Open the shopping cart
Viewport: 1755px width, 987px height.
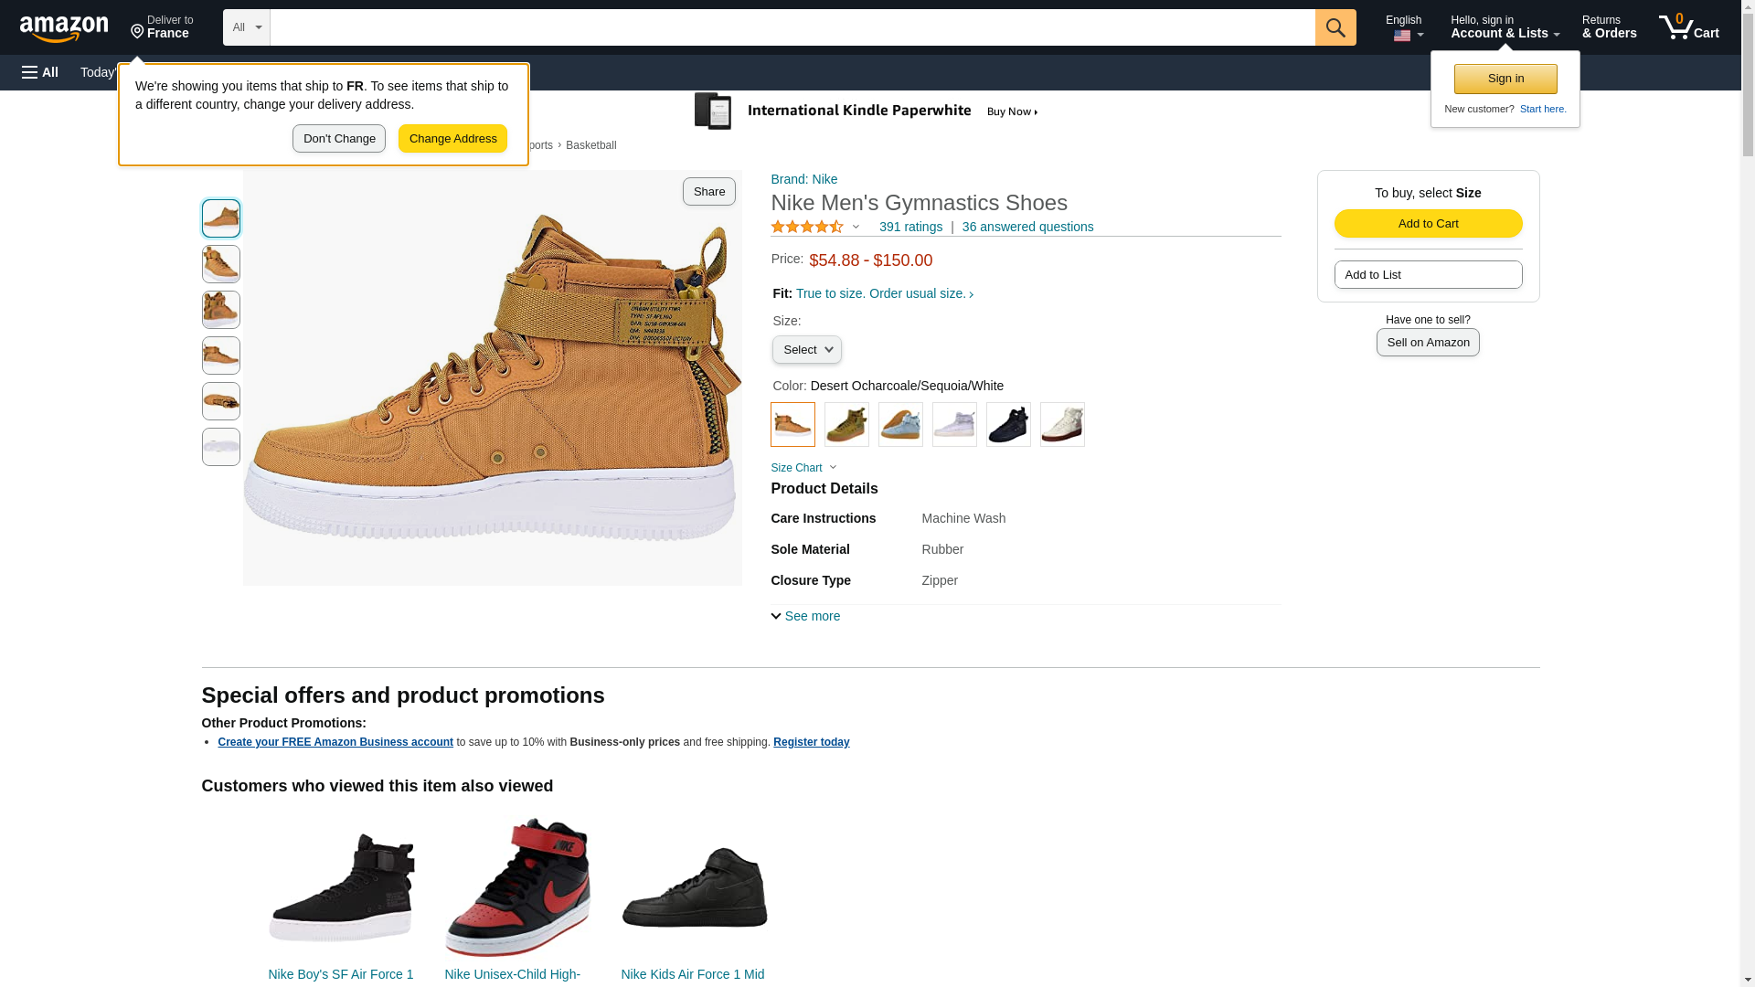pyautogui.click(x=1688, y=27)
